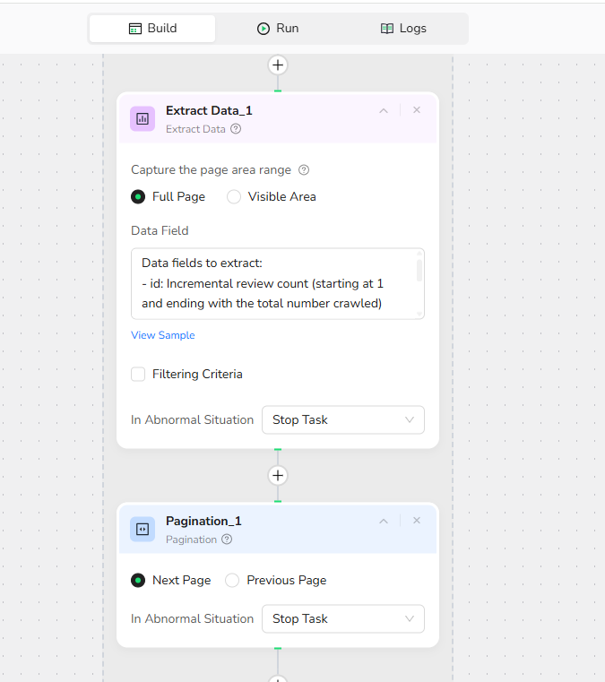Click help icon beside Pagination subtitle
This screenshot has height=682, width=605.
(227, 540)
